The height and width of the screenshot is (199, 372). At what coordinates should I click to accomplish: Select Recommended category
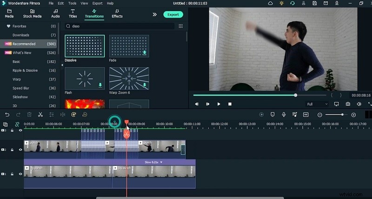pos(28,44)
